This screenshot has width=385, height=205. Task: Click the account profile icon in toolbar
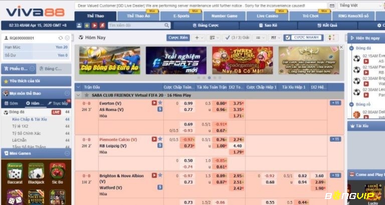pyautogui.click(x=79, y=25)
